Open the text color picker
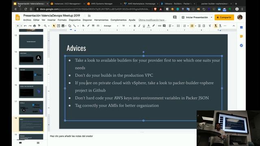 (149, 26)
